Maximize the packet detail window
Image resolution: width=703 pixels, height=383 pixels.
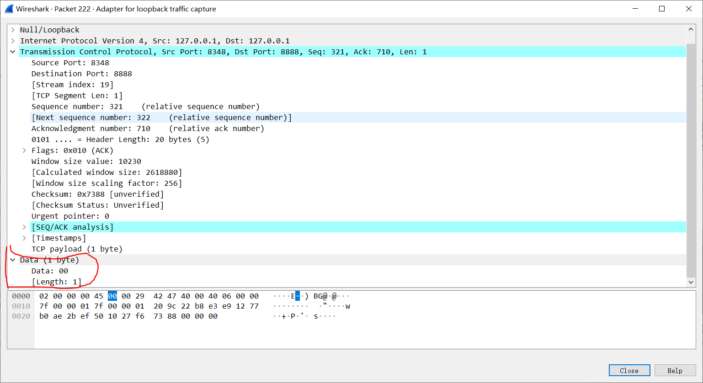[x=662, y=9]
